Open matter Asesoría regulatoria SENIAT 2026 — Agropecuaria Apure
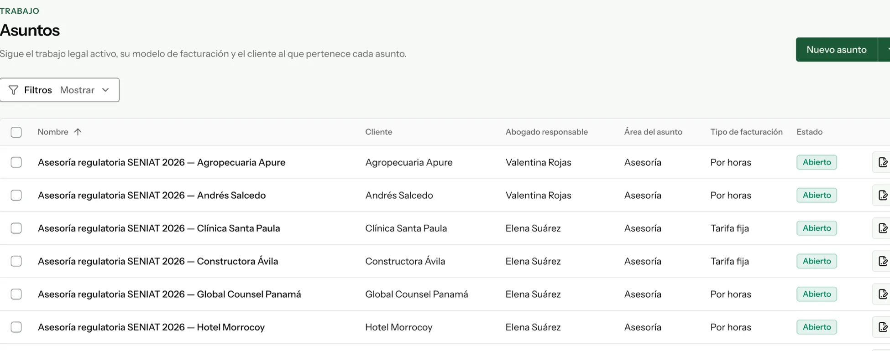This screenshot has height=351, width=890. click(x=162, y=162)
